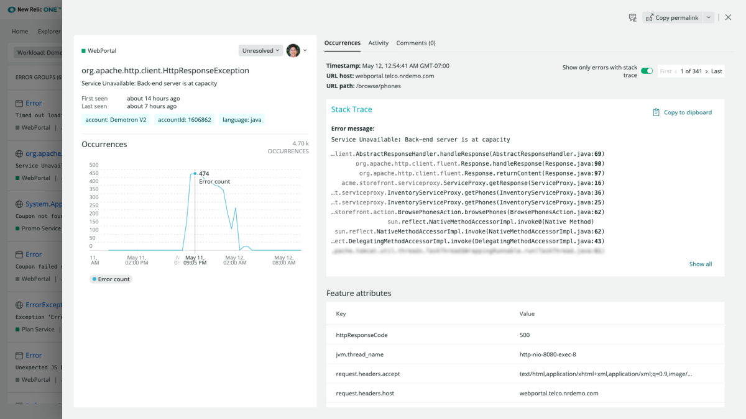Click the language: java tag
Image resolution: width=746 pixels, height=419 pixels.
point(242,120)
